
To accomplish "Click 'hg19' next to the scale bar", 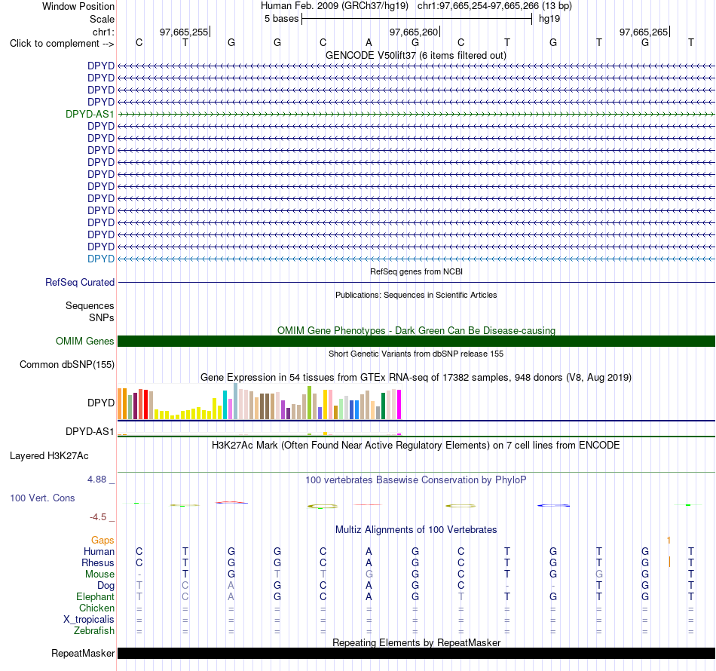I will click(x=549, y=19).
